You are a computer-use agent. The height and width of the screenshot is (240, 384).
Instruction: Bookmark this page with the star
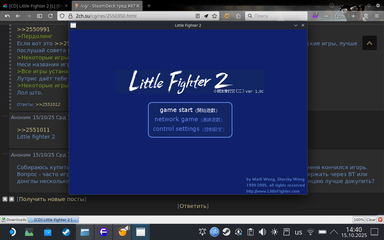[214, 16]
